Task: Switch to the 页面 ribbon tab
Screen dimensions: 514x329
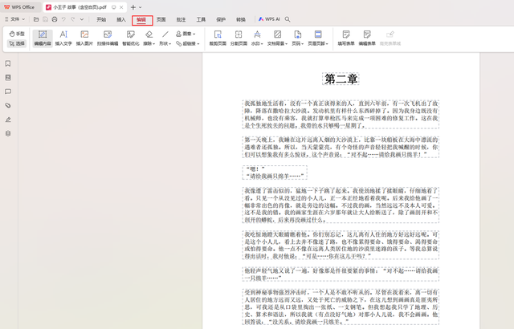Action: (161, 19)
